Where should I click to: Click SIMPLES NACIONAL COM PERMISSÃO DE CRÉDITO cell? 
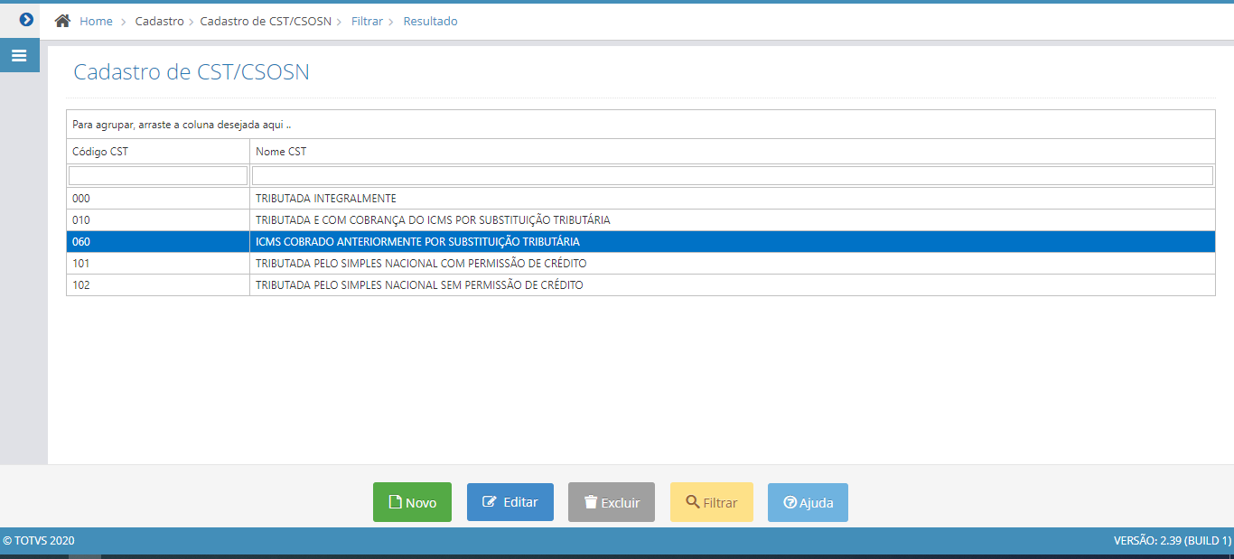point(733,264)
